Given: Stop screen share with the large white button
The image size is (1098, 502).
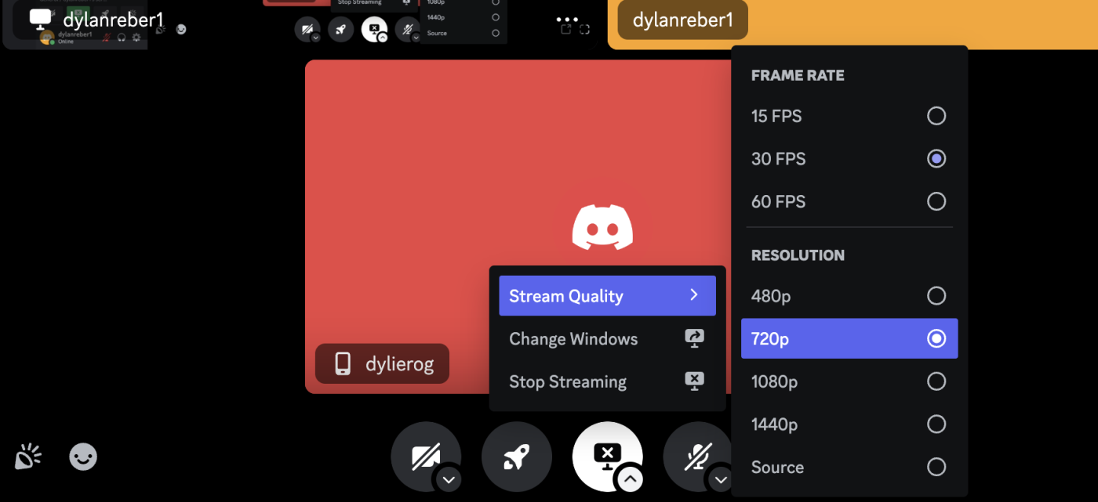Looking at the screenshot, I should click(608, 457).
